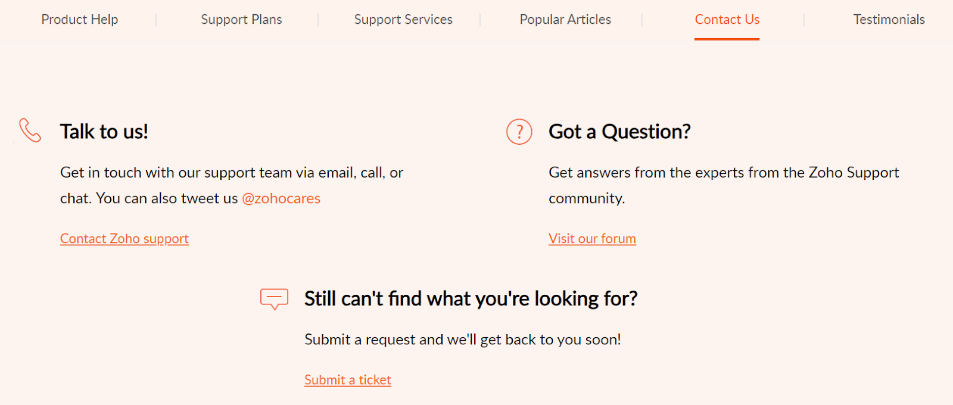
Task: Open the @zohocares Twitter handle link
Action: coord(281,198)
